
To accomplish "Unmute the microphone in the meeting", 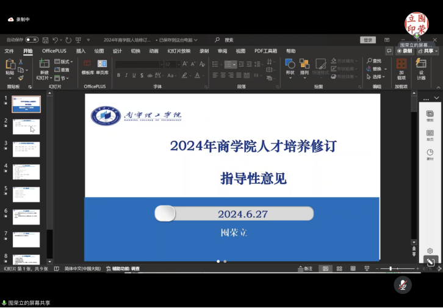I will 402,284.
